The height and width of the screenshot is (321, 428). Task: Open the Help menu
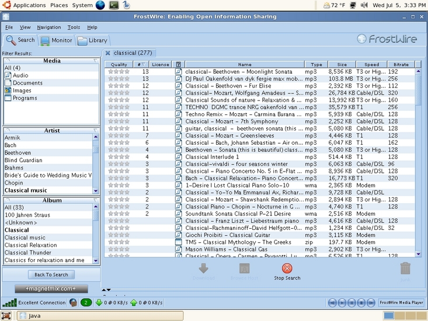point(92,27)
